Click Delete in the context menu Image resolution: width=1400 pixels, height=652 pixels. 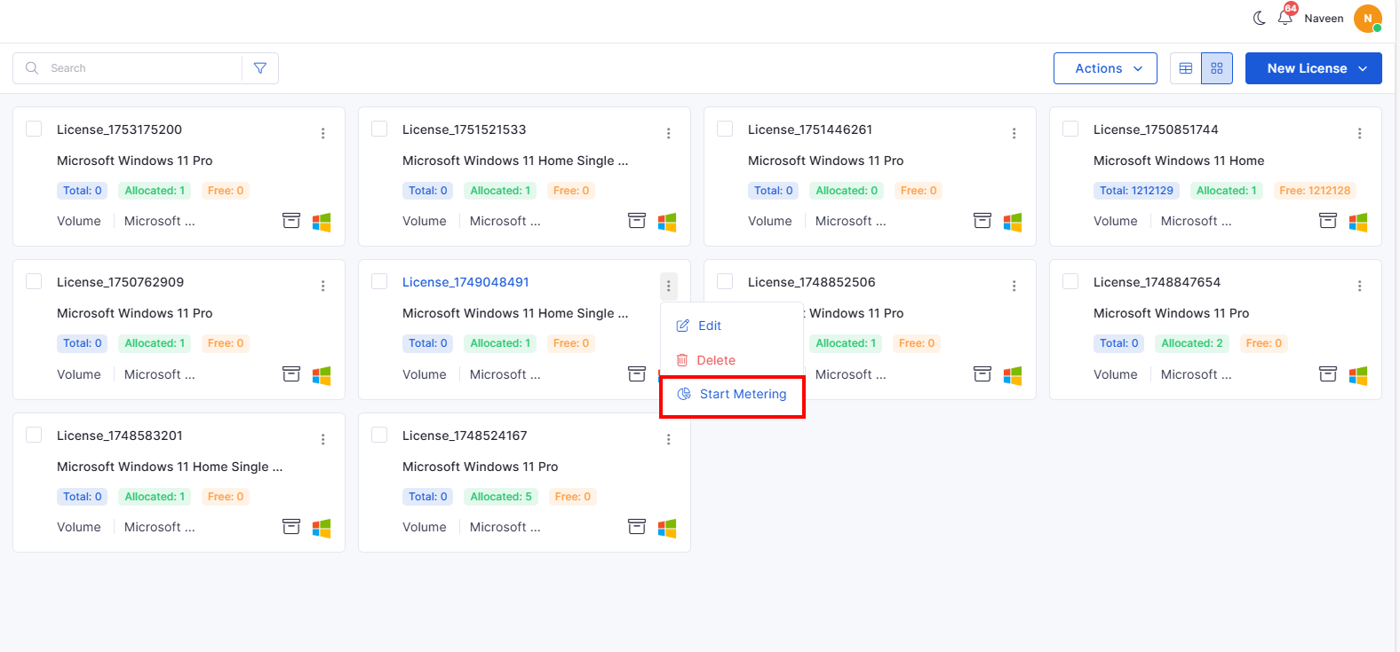[715, 360]
